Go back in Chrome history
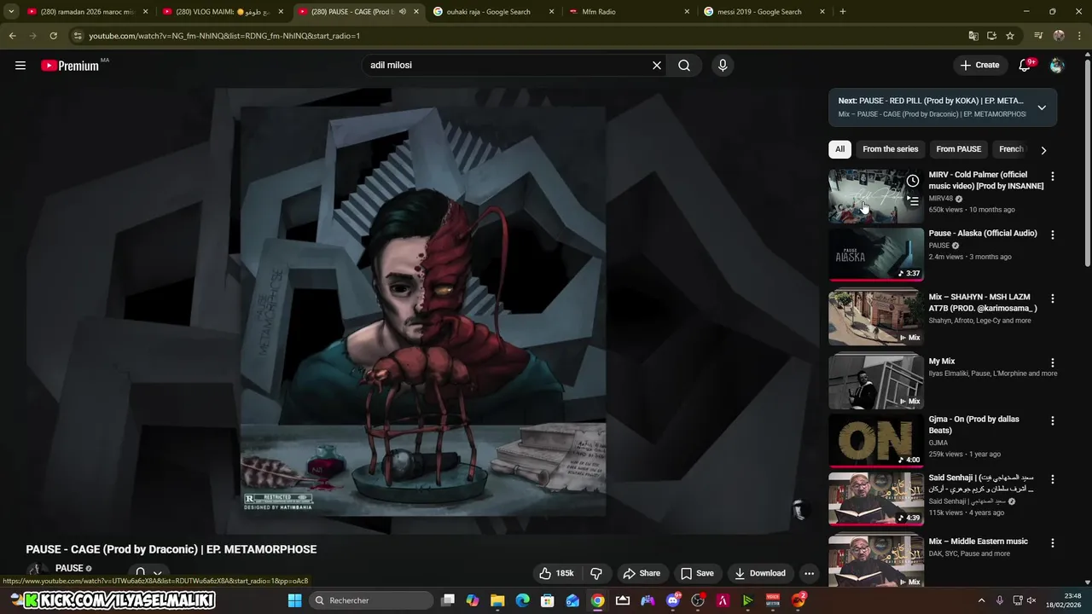 tap(12, 36)
